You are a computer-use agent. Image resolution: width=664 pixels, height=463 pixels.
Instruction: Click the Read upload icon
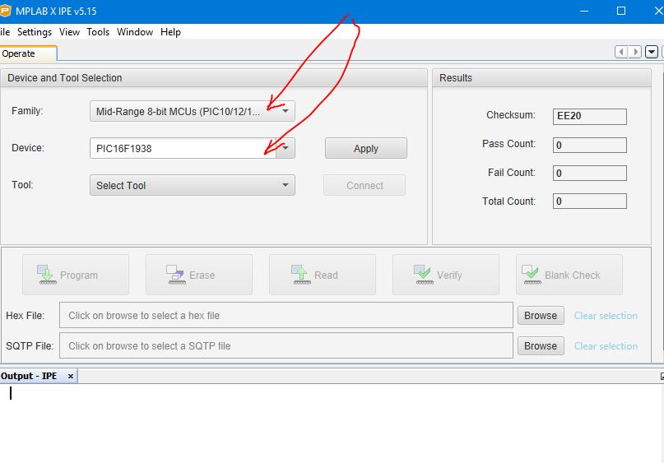[300, 275]
